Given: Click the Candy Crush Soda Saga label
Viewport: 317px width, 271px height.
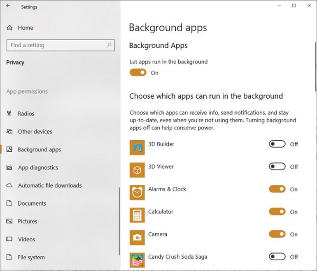Looking at the screenshot, I should click(178, 257).
